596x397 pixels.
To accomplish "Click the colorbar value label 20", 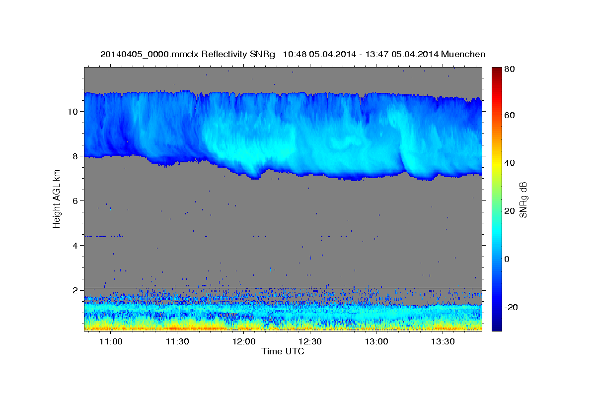I will (x=510, y=211).
